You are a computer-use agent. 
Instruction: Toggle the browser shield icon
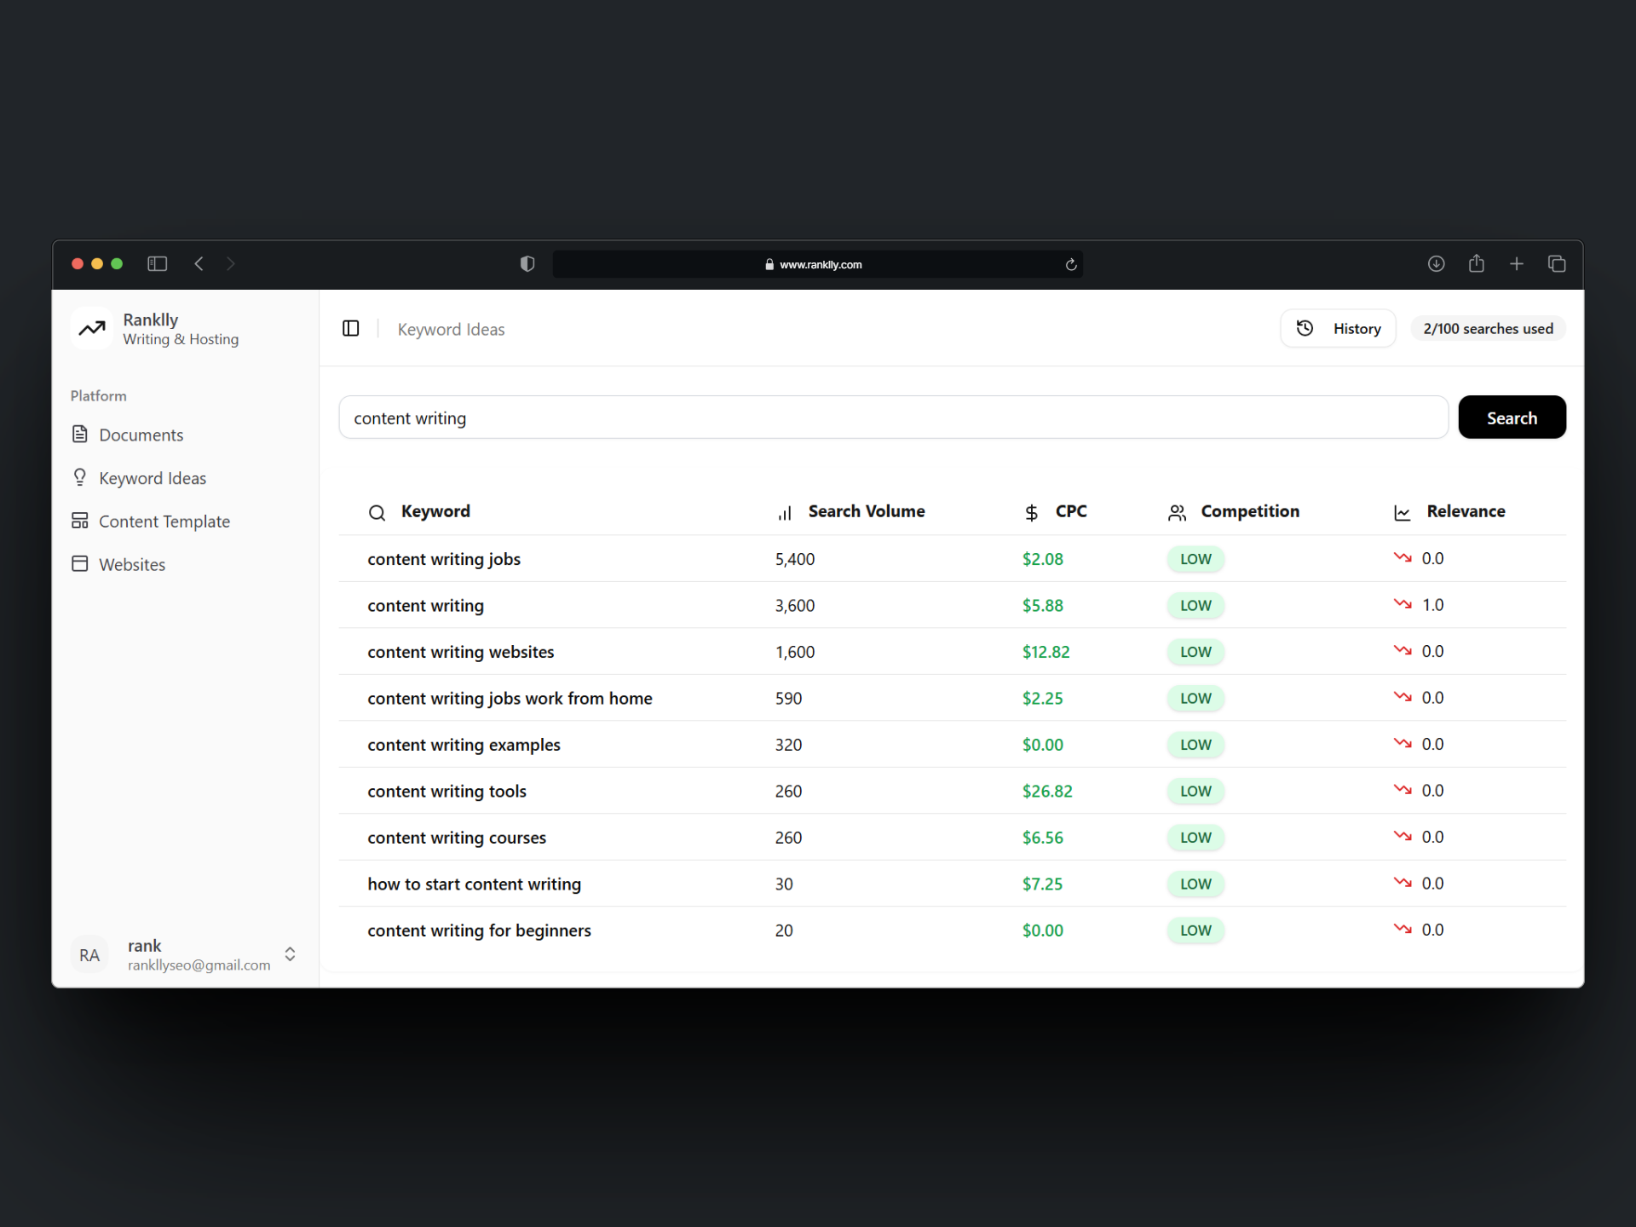coord(527,264)
